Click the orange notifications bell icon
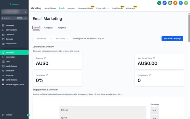Screen dimensions: 190x119 tap(175, 3)
